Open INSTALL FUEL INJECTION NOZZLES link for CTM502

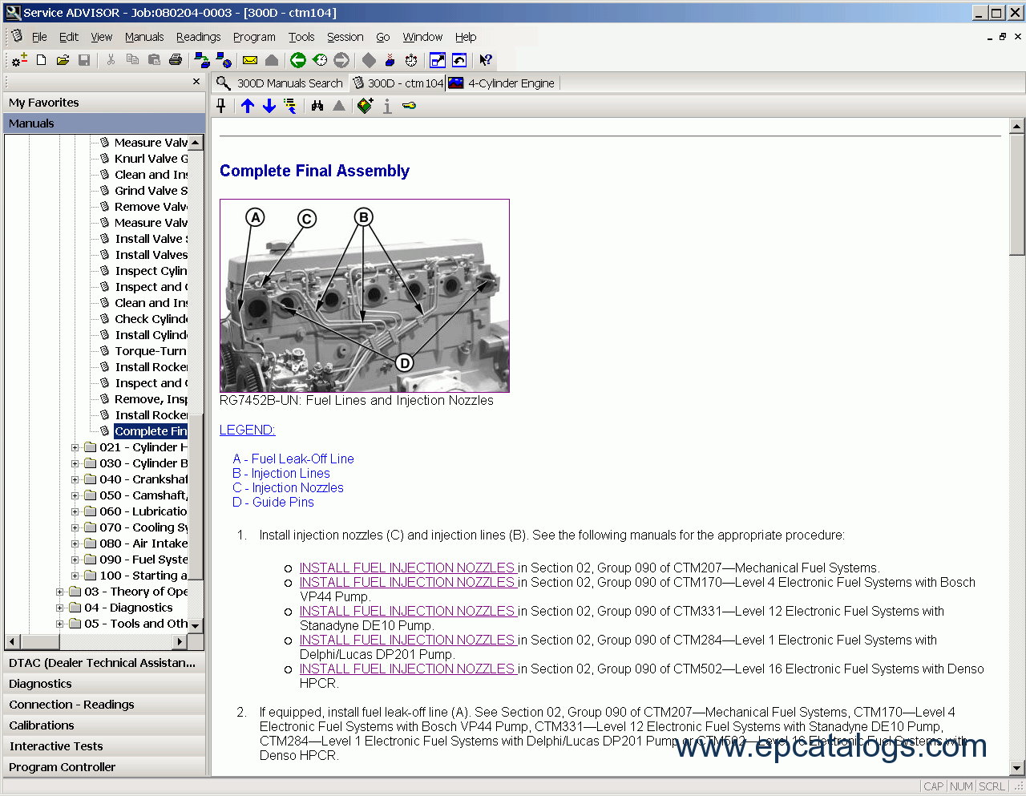(x=408, y=669)
